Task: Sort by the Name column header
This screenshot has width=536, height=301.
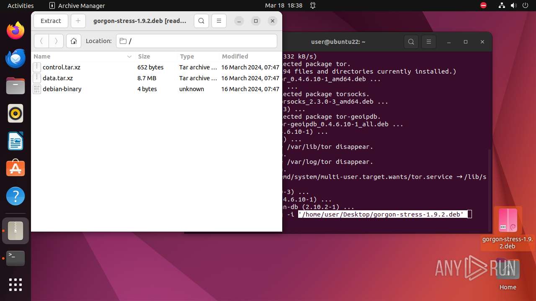Action: 83,56
